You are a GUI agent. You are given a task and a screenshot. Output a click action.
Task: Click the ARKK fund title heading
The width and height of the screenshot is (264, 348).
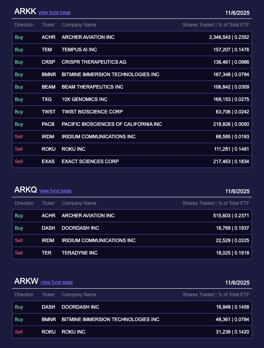point(25,12)
